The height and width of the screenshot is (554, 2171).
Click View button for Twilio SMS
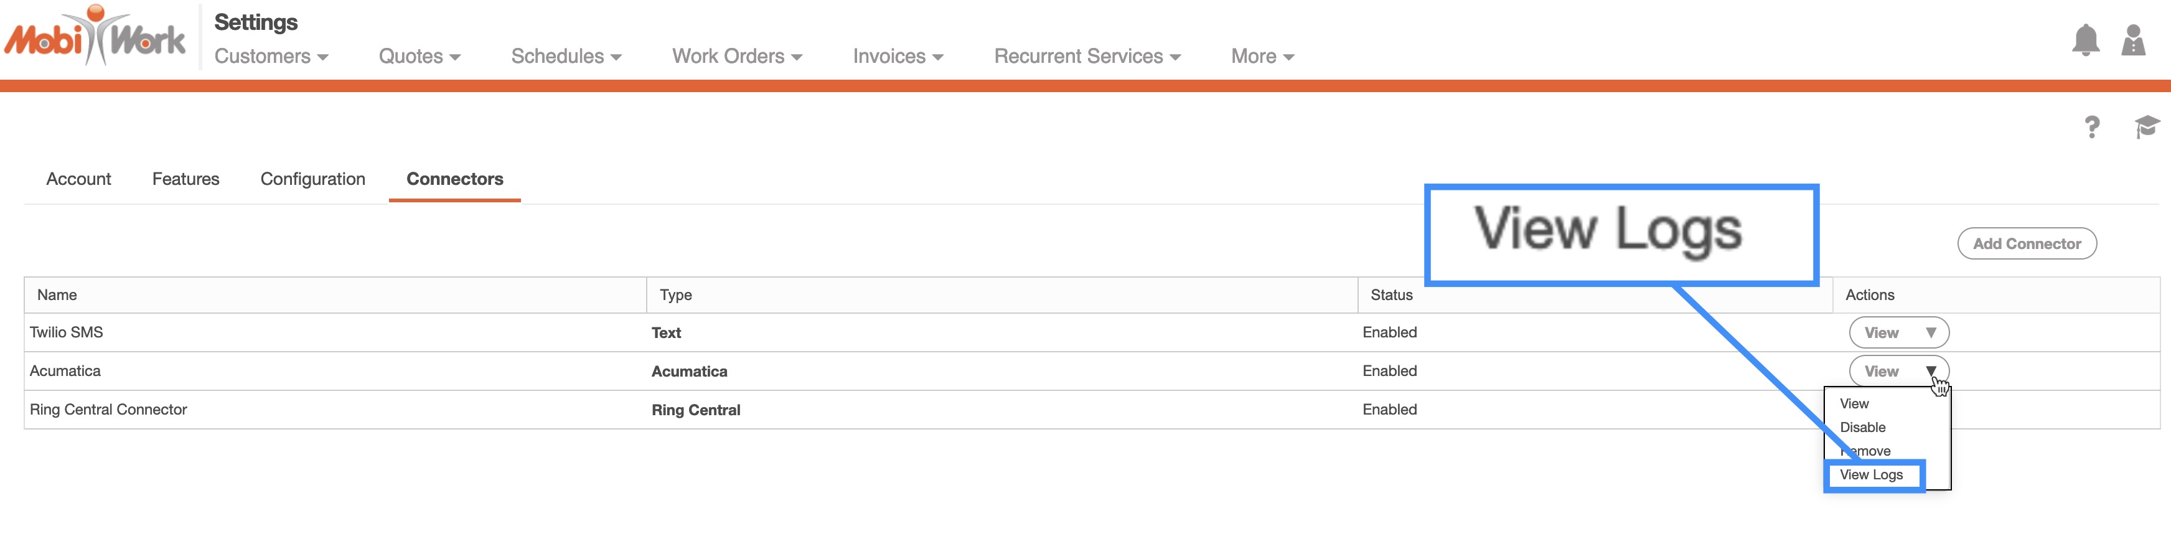[1880, 333]
